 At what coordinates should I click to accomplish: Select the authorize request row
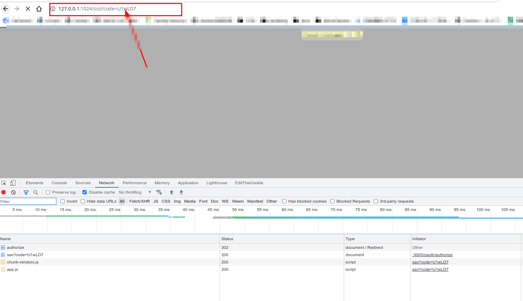point(261,247)
